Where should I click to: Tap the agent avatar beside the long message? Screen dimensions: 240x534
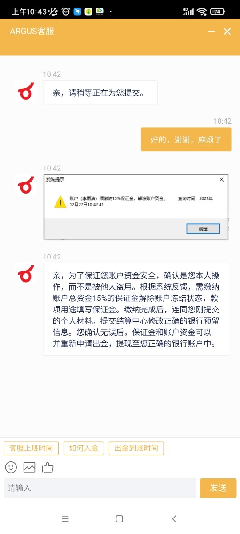tap(26, 273)
